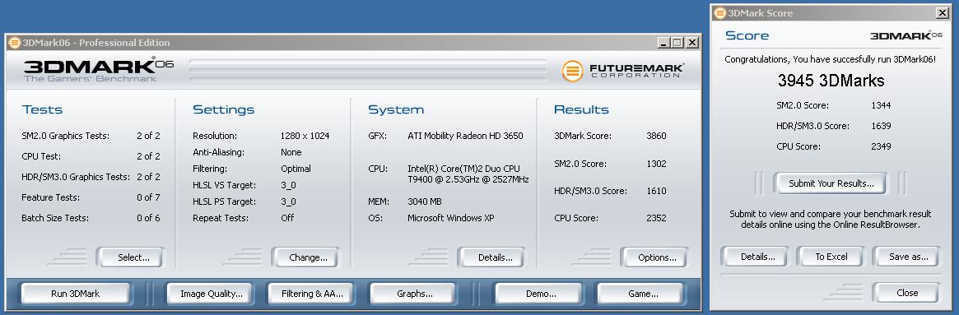Click CPU Score value '2349' in Score window
The image size is (959, 315).
(x=881, y=146)
